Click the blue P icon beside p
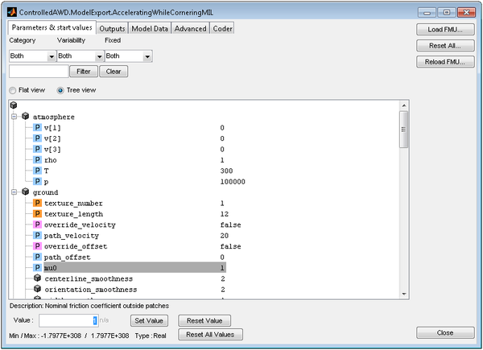 tap(37, 181)
